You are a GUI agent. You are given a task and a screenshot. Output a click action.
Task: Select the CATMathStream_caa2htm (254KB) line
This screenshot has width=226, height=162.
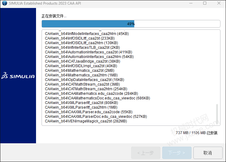coord(86,89)
